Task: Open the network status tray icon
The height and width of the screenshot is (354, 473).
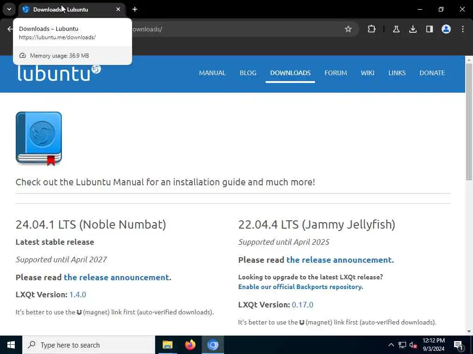Action: tap(402, 345)
